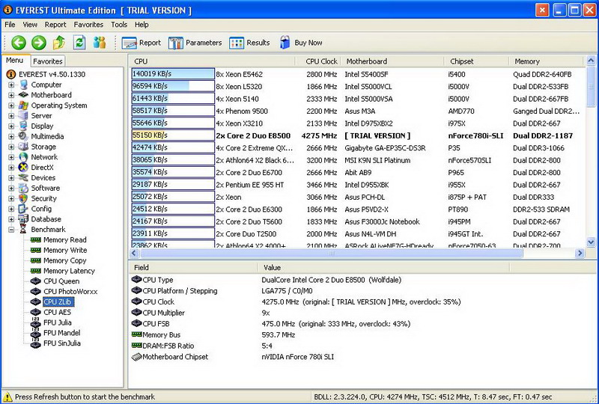Open the Tools menu
599x404 pixels.
(x=119, y=25)
